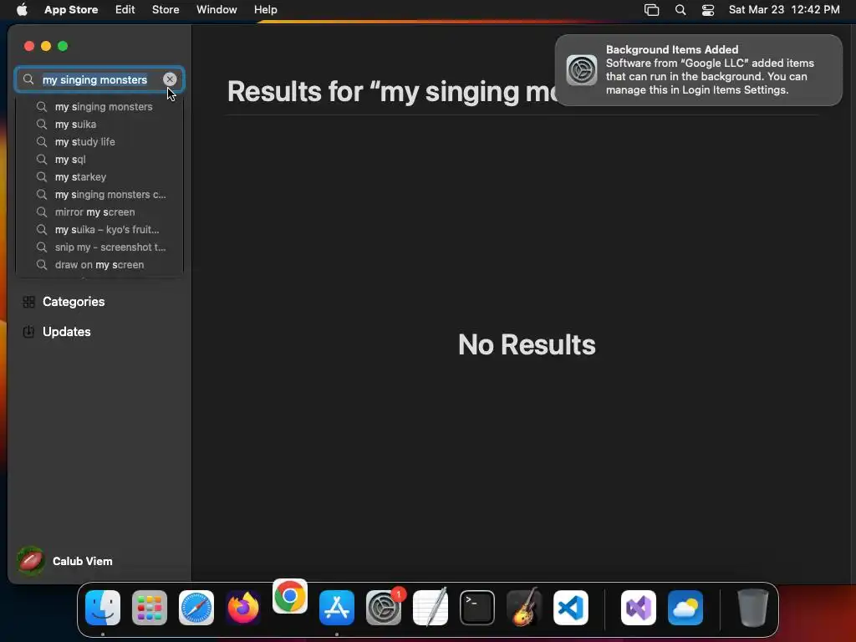Screen dimensions: 856x642
Task: Select the "my starkey" suggestion
Action: coord(99,177)
